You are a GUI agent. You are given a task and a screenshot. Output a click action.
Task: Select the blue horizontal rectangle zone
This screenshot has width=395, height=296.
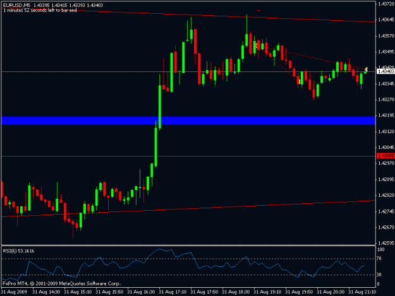tap(188, 120)
